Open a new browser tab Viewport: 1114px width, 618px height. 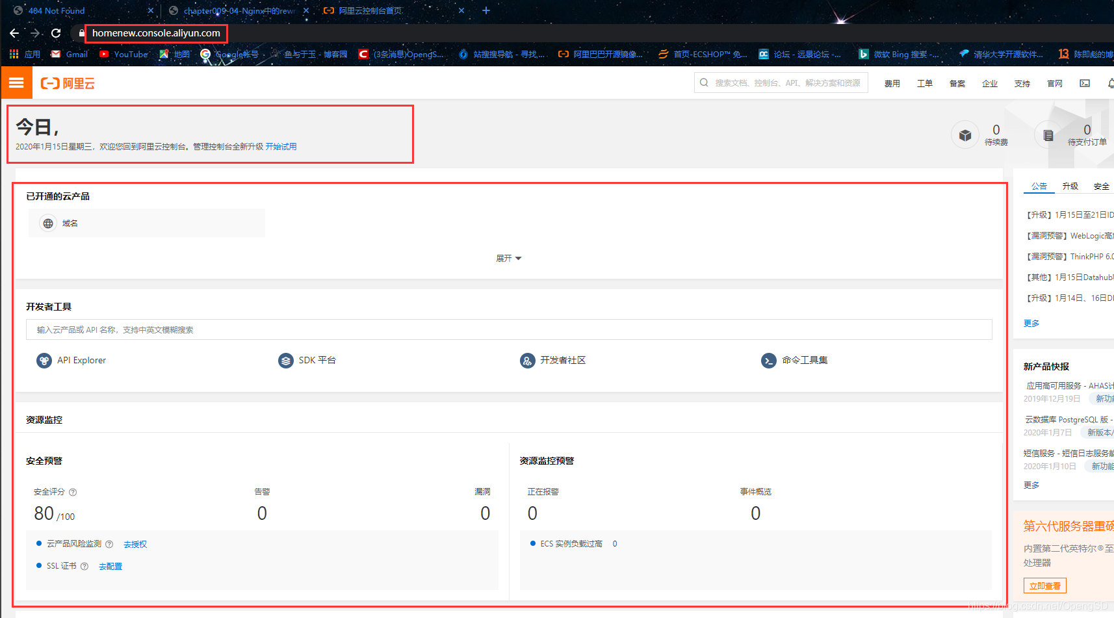[486, 10]
